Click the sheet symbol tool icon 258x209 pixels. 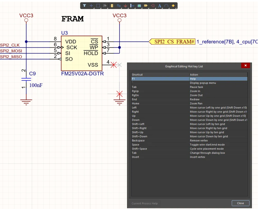[139, 6]
